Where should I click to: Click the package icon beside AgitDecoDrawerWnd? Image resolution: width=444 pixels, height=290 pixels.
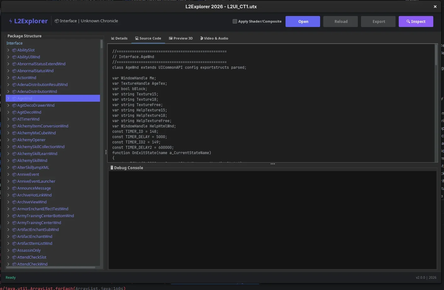pos(14,105)
